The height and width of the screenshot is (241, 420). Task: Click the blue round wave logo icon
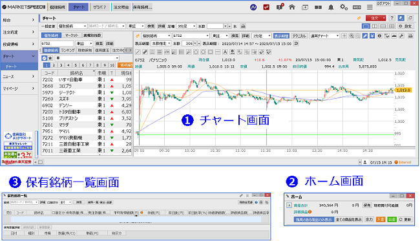pyautogui.click(x=253, y=7)
